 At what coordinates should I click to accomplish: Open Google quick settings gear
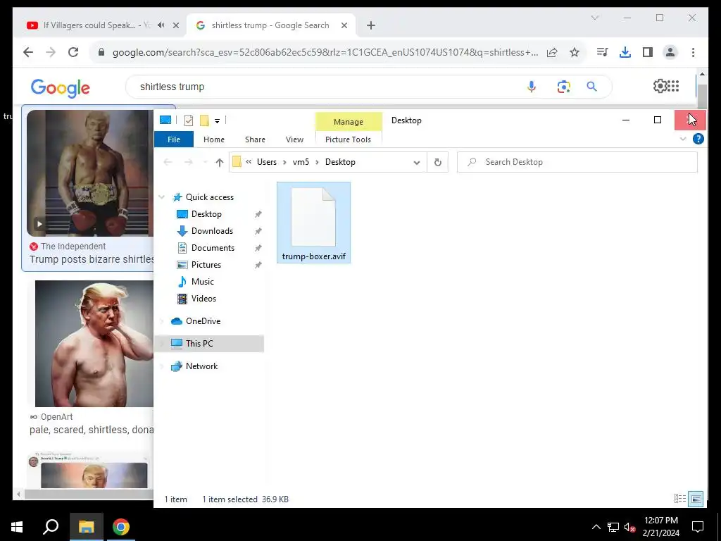659,85
